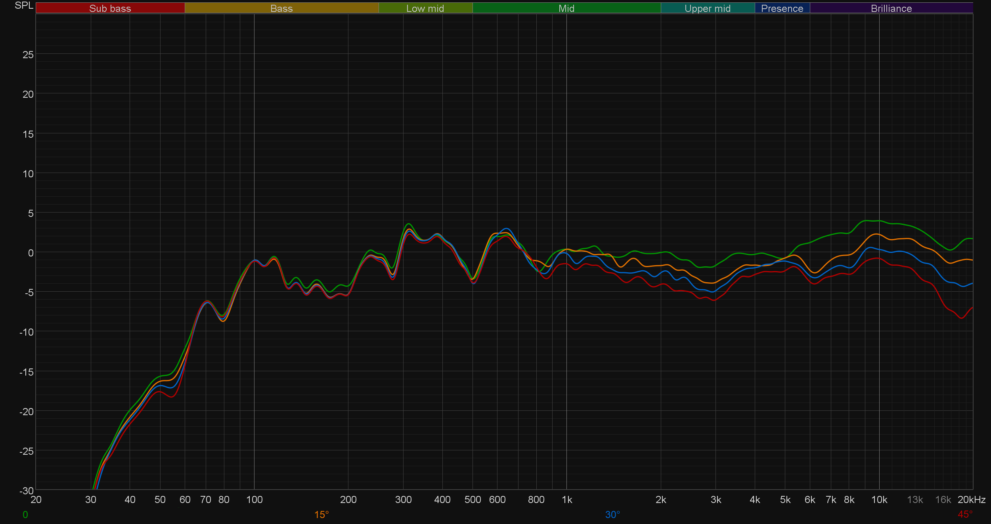Toggle the blue 30° trace legend
Viewport: 991px width, 524px height.
[x=612, y=515]
